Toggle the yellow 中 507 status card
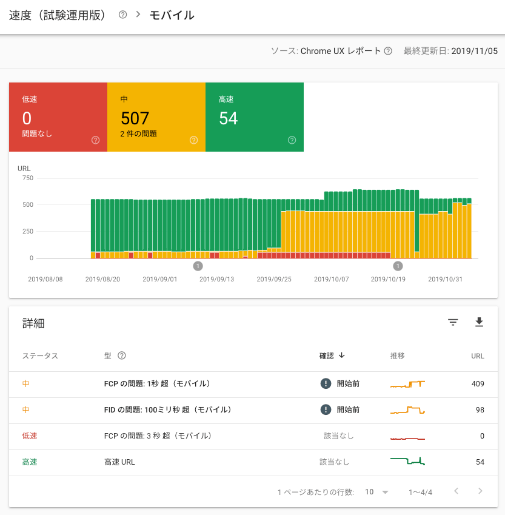The height and width of the screenshot is (515, 505). [156, 117]
